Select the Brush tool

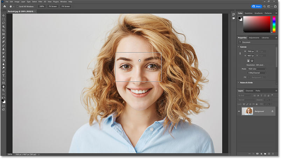[x=3, y=45]
